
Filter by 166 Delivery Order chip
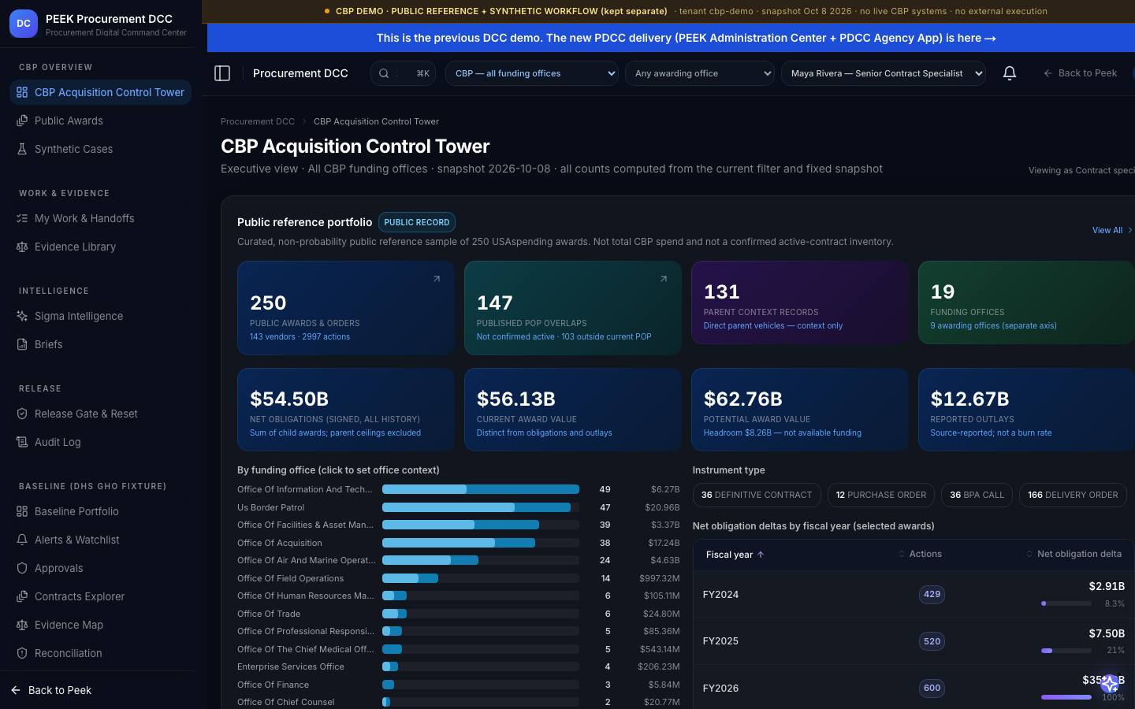click(1073, 495)
